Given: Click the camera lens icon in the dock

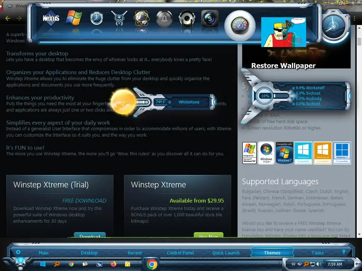Looking at the screenshot, I should pyautogui.click(x=210, y=18).
